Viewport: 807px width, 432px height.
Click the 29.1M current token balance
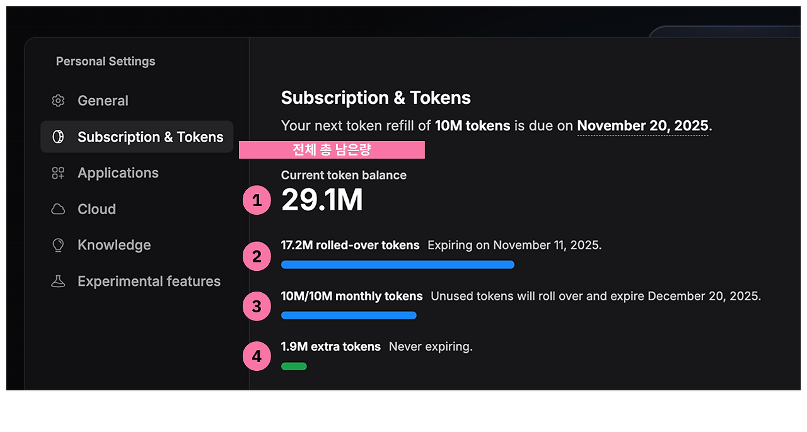tap(322, 200)
